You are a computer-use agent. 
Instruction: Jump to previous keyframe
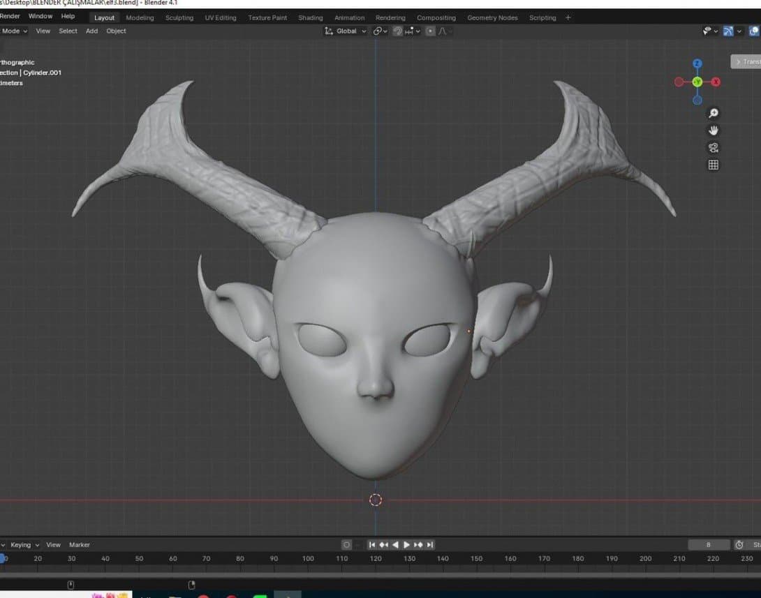pos(383,545)
